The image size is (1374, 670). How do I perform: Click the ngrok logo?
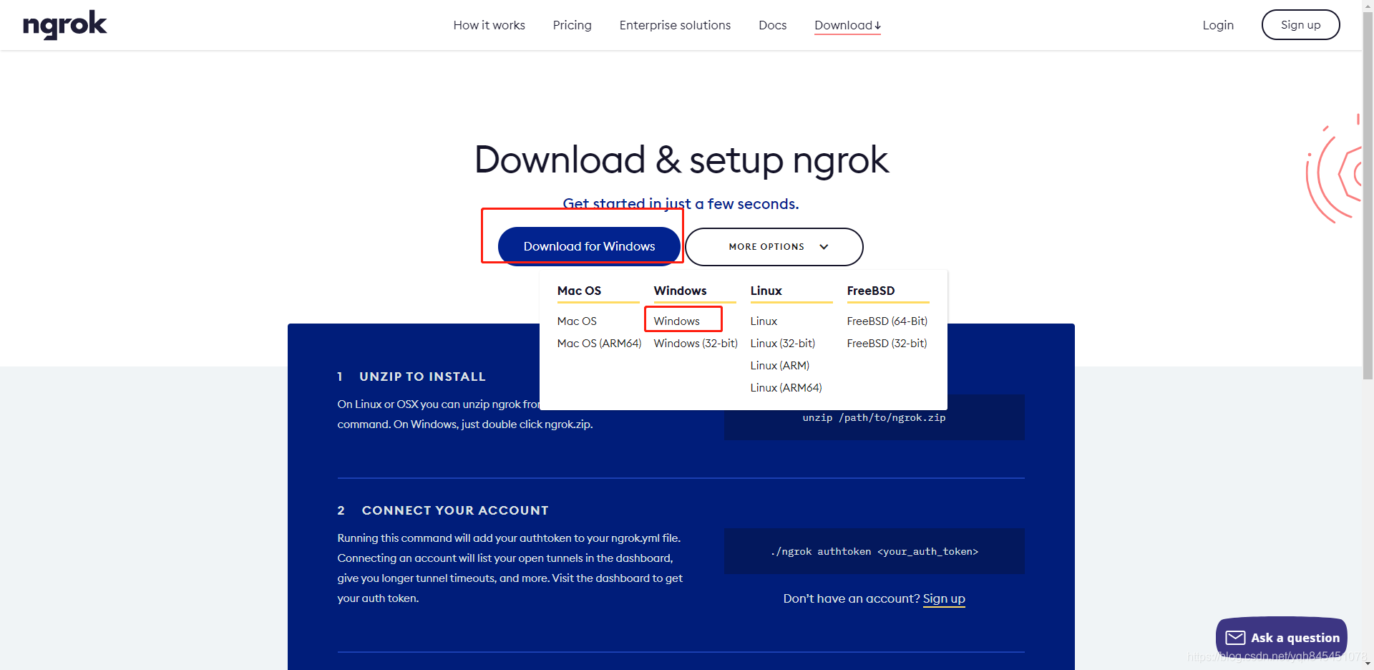click(64, 25)
